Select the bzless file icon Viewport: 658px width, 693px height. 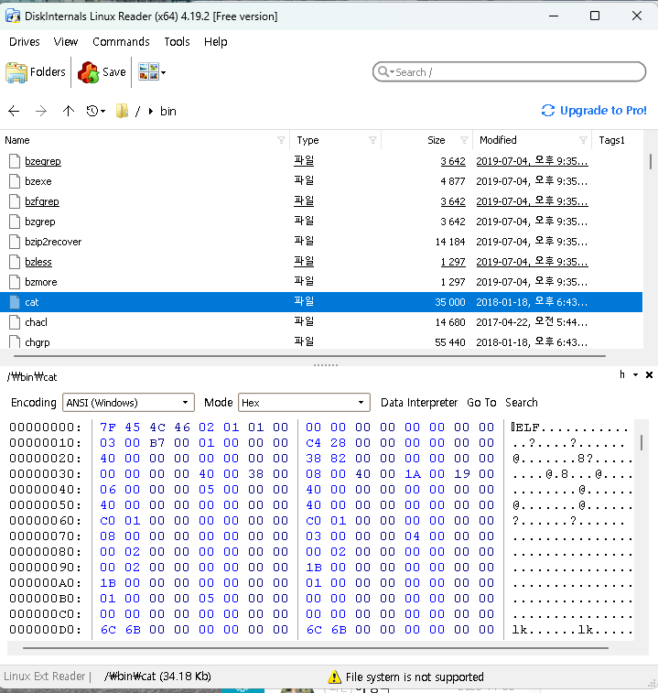pyautogui.click(x=15, y=262)
